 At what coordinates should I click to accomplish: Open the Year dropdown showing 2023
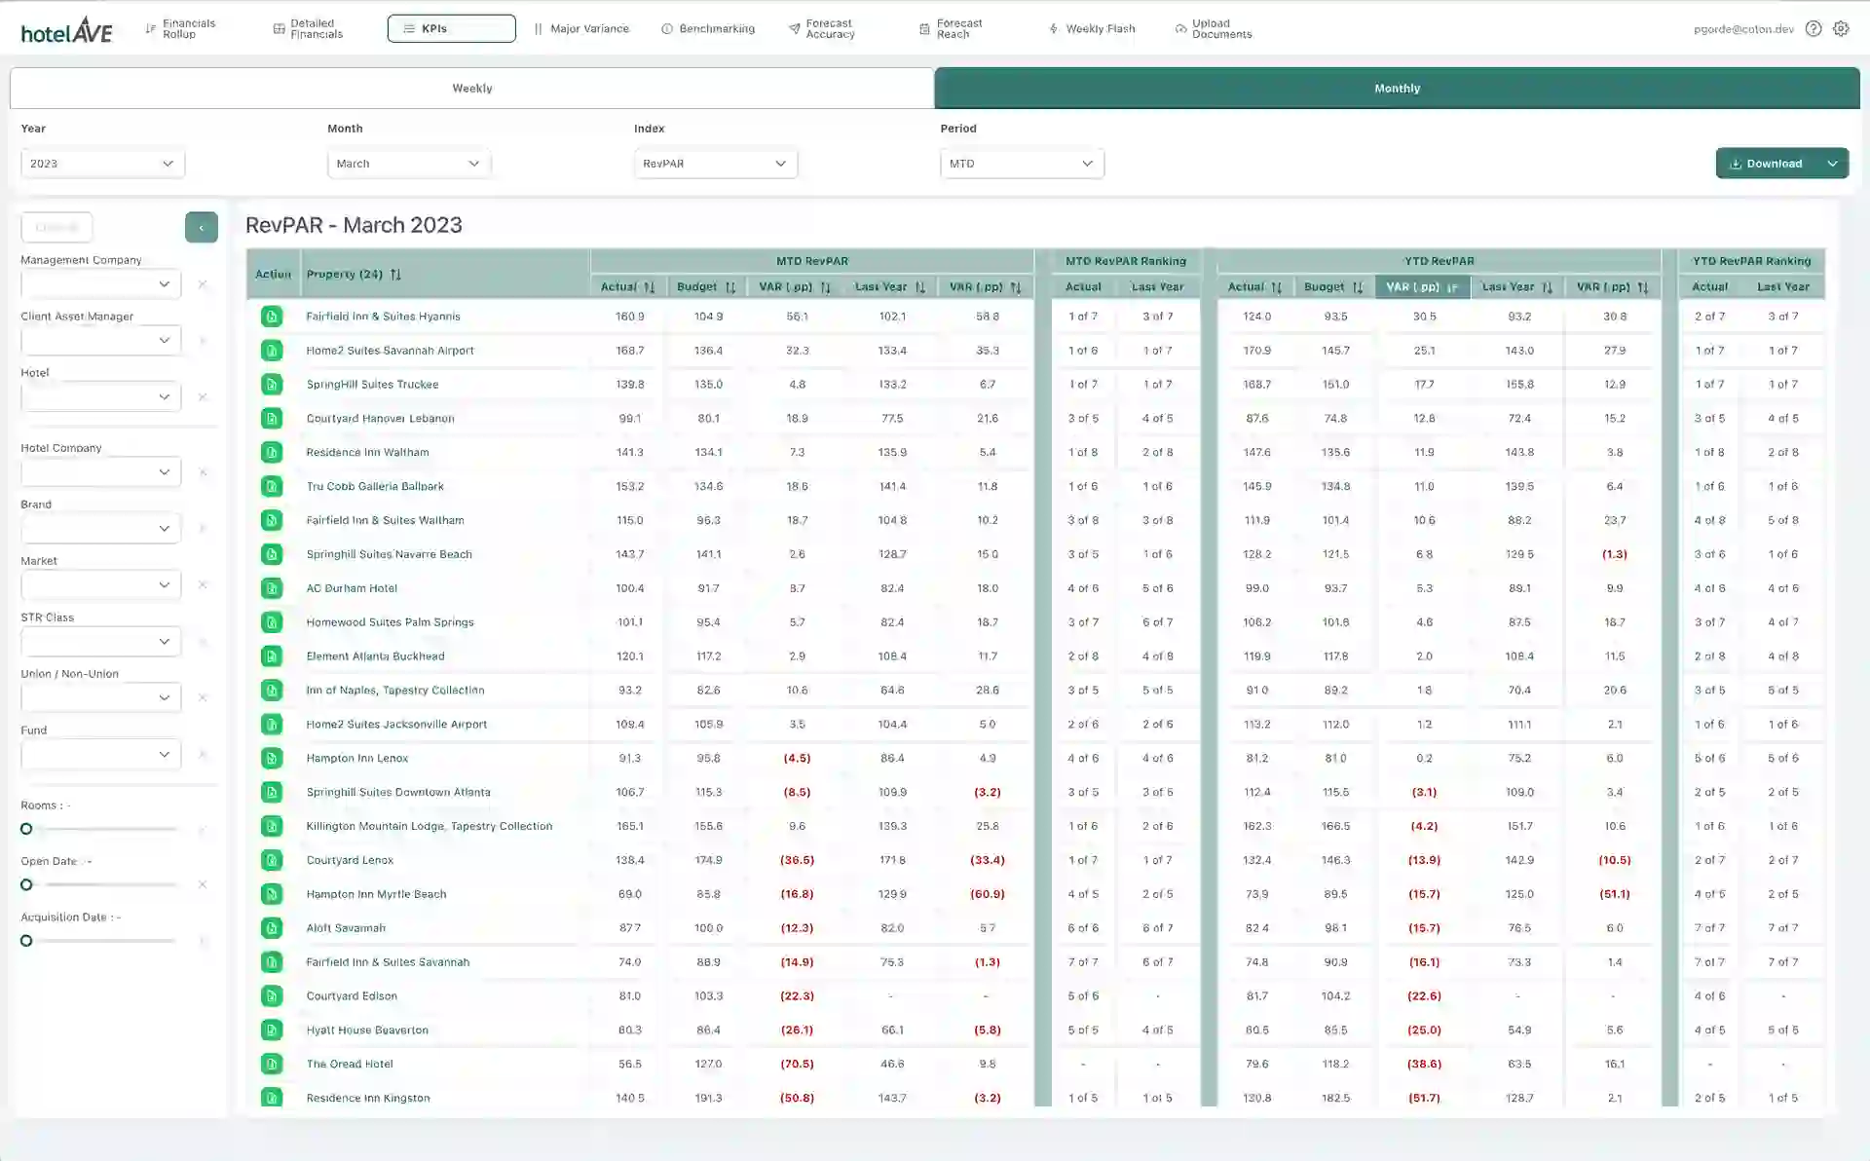[x=102, y=164]
